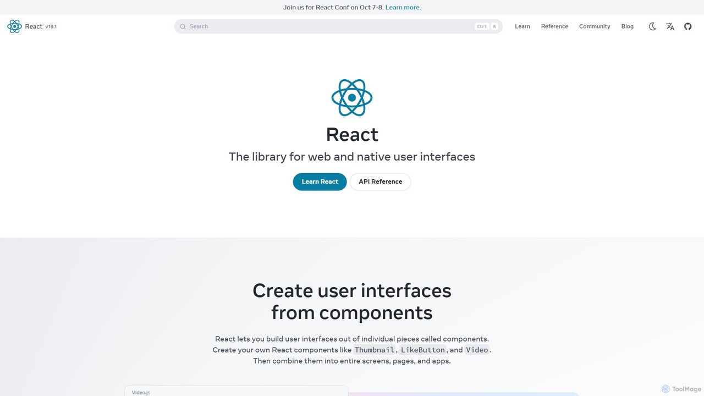The width and height of the screenshot is (704, 396).
Task: Open the Blog nav item
Action: [628, 26]
